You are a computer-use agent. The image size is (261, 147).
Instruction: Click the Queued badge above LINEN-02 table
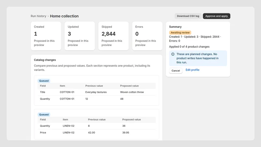click(x=44, y=115)
